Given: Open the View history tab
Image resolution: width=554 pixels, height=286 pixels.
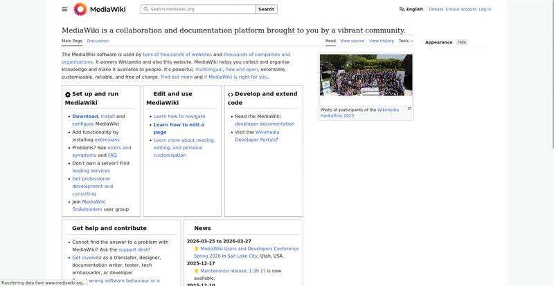Looking at the screenshot, I should (382, 41).
